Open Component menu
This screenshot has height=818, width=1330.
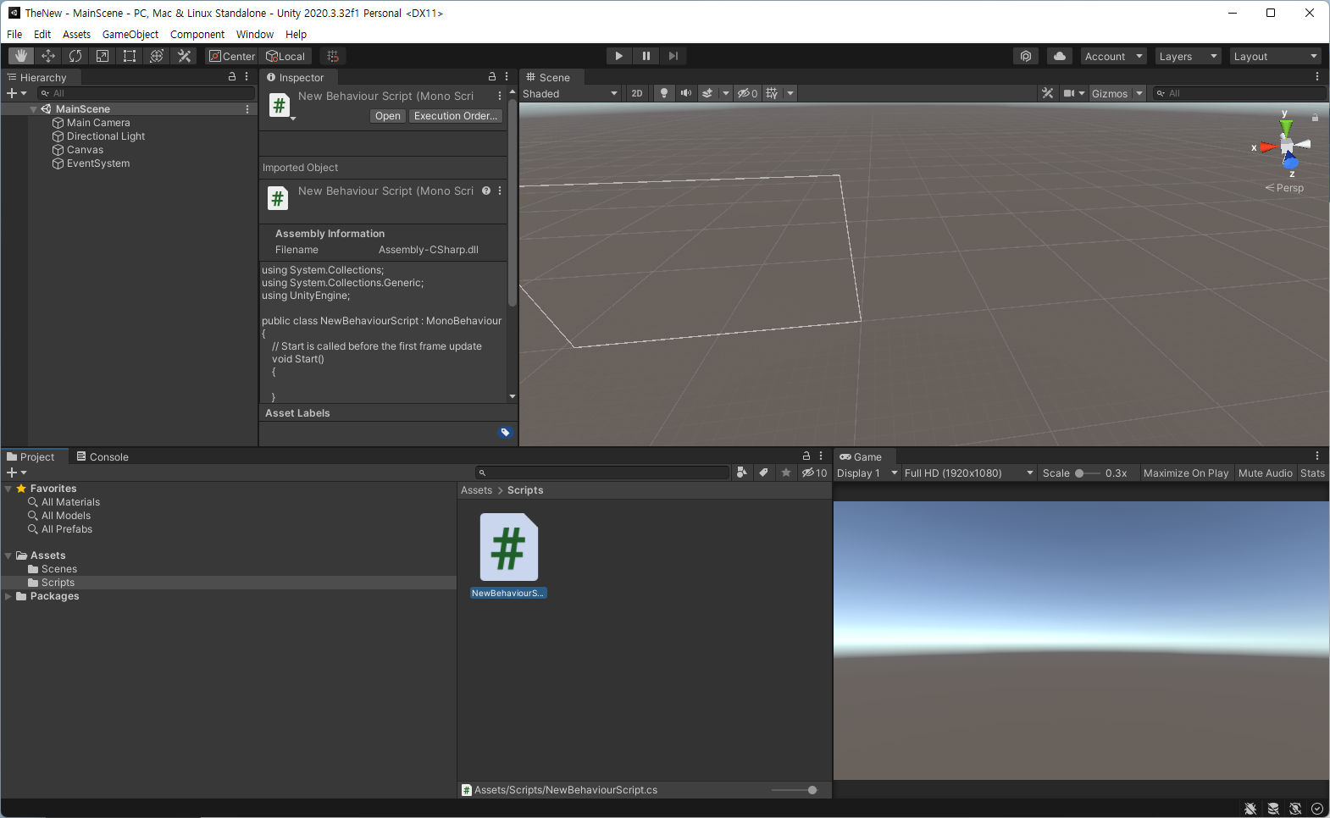(197, 34)
